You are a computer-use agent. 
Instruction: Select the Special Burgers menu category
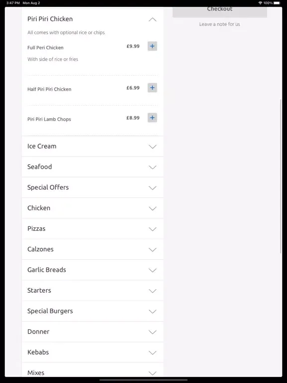click(x=93, y=311)
